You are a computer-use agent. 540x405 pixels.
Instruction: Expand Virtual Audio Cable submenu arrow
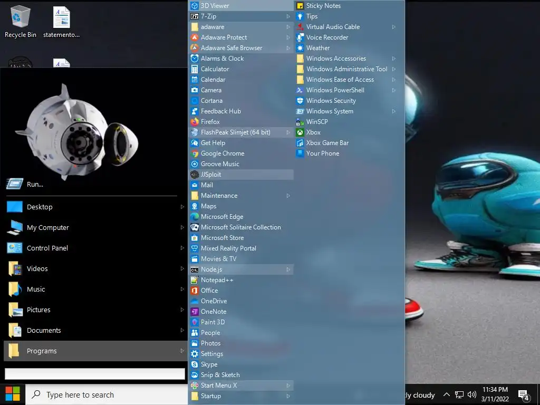coord(393,26)
